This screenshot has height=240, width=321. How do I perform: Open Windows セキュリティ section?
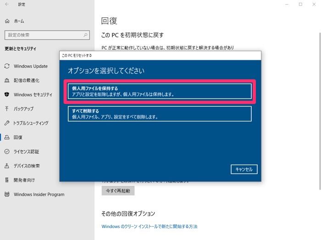[33, 94]
